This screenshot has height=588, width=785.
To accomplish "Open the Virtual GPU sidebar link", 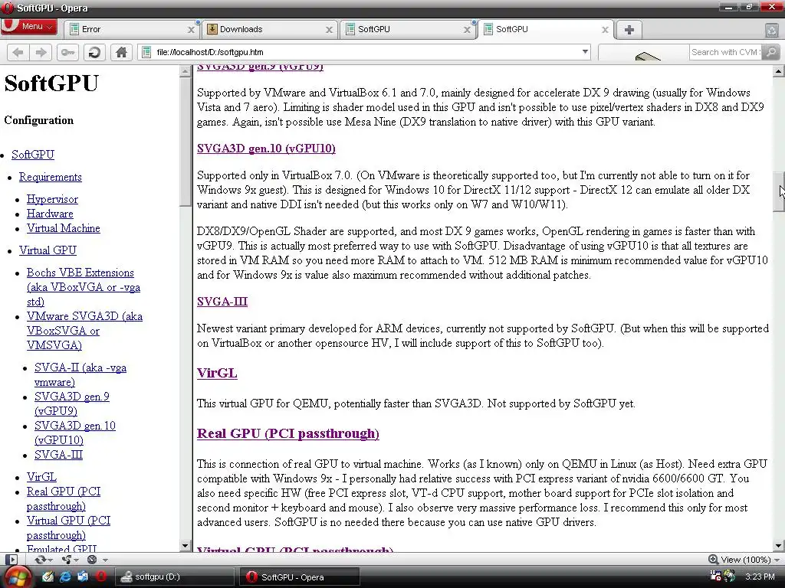I will pyautogui.click(x=48, y=250).
